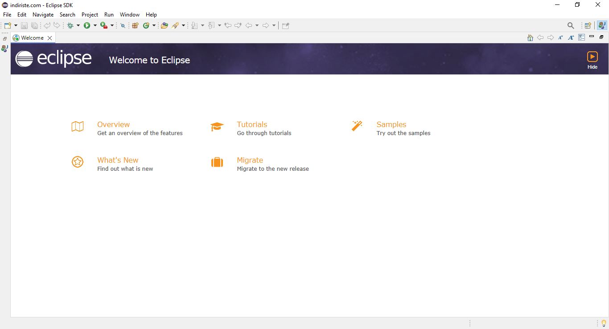Open Customize page checklist icon
This screenshot has height=329, width=609.
coord(581,38)
